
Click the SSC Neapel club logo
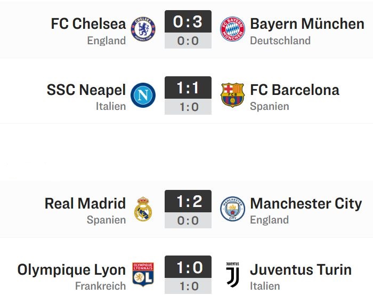143,95
